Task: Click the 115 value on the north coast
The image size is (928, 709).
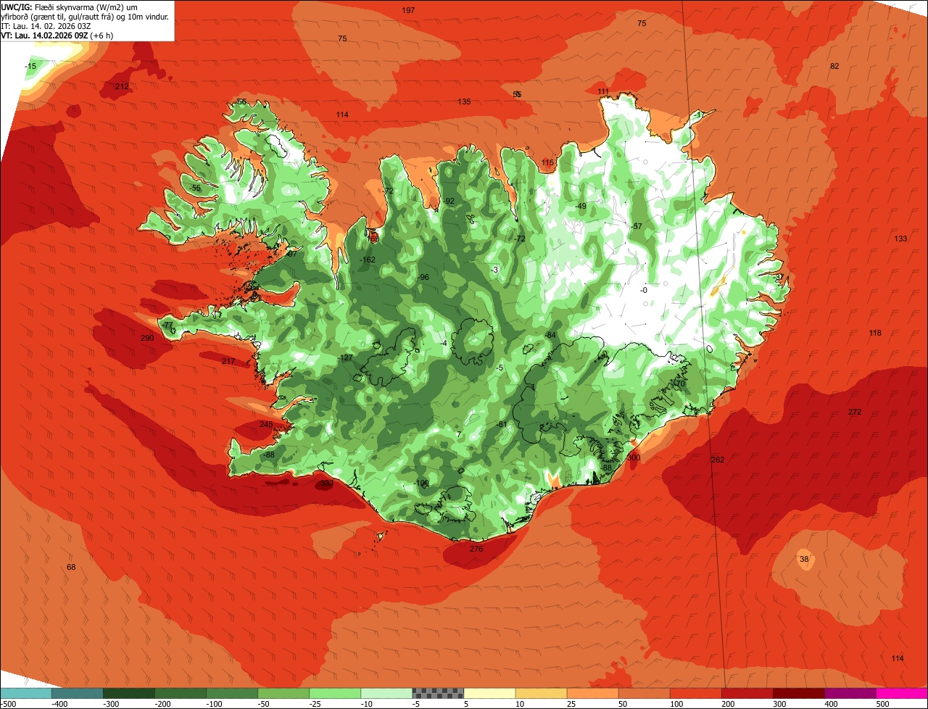Action: pyautogui.click(x=547, y=163)
